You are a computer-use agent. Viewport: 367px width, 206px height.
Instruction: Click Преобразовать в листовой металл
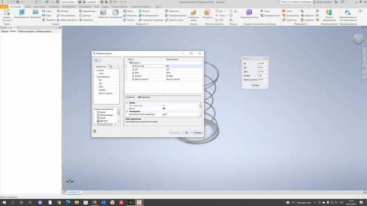(348, 15)
